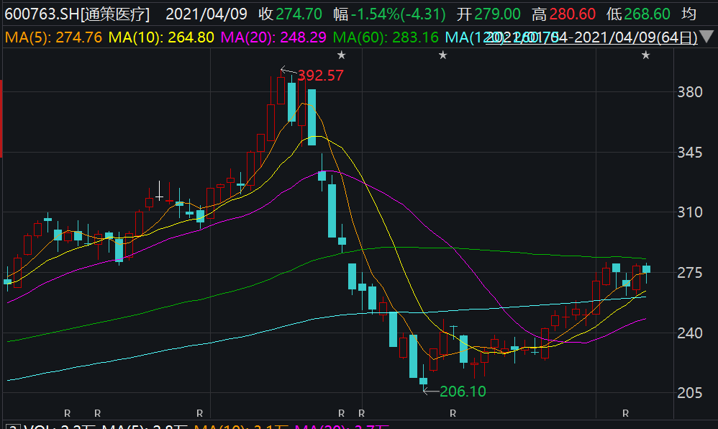Click the 206.10 low price annotation

pyautogui.click(x=463, y=392)
